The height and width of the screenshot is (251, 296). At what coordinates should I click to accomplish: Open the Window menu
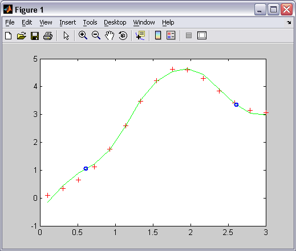[x=144, y=22]
